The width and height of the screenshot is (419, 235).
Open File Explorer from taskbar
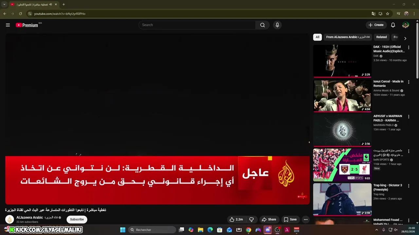201,230
